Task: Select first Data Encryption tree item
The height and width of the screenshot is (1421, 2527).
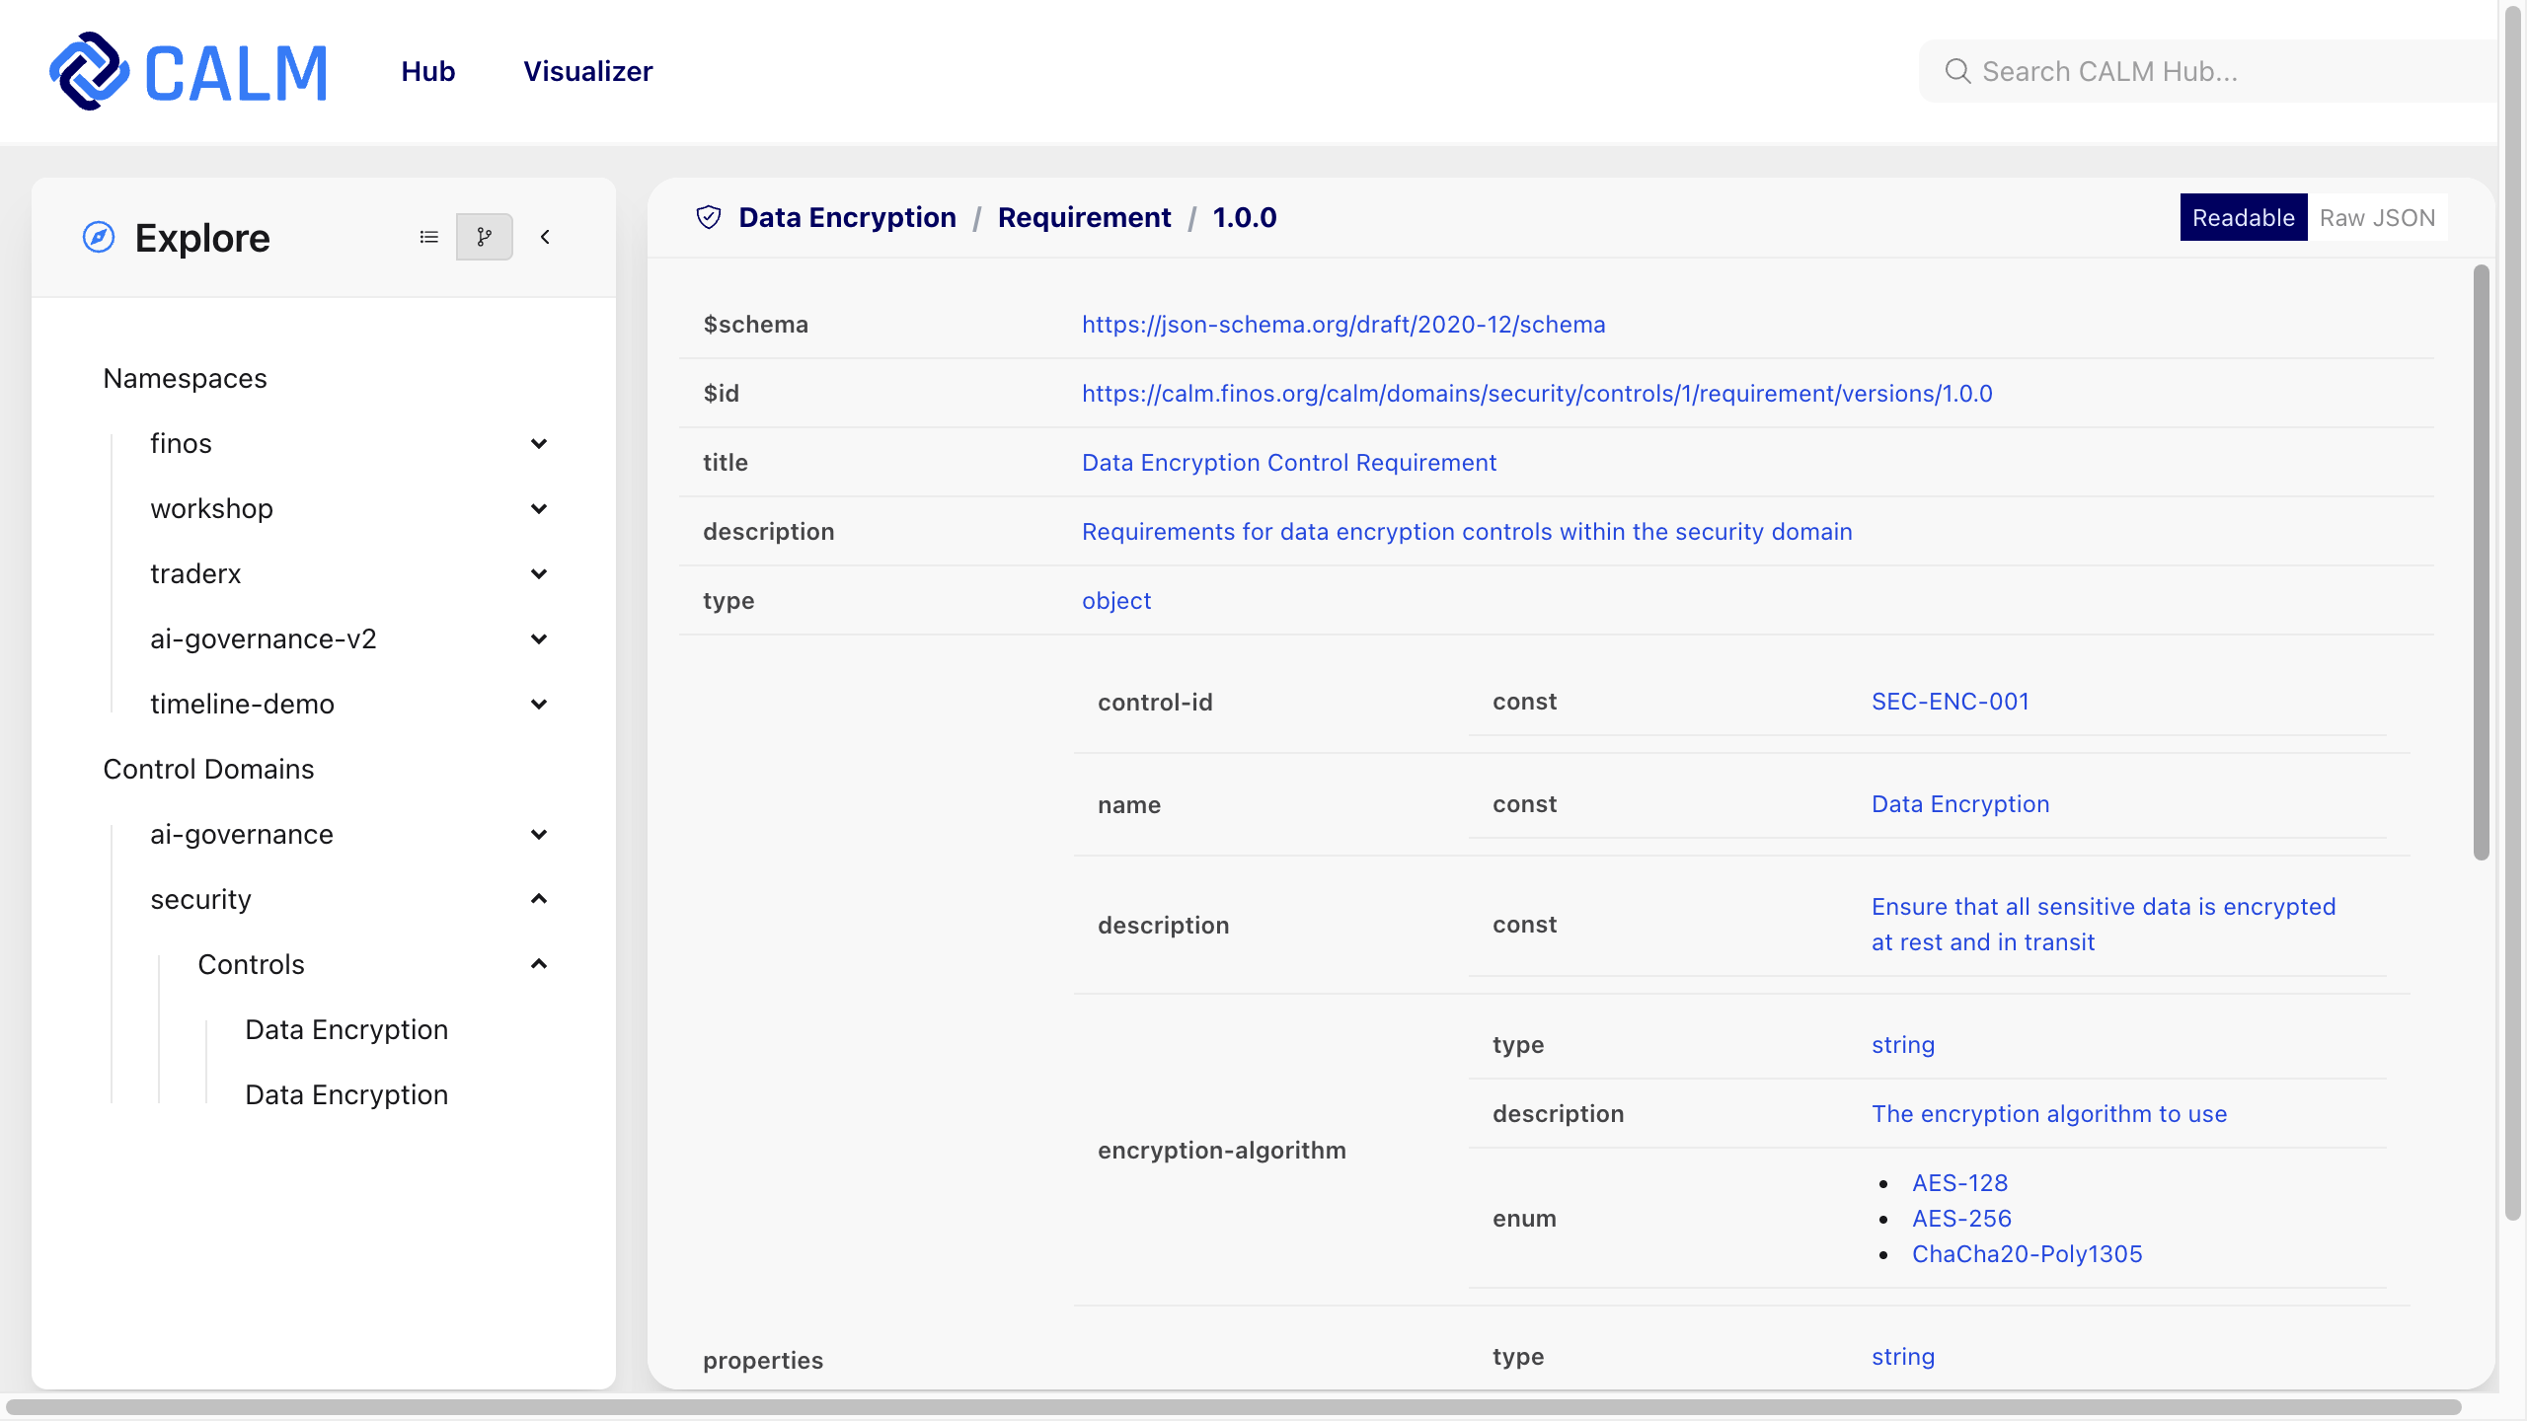Action: pyautogui.click(x=346, y=1029)
